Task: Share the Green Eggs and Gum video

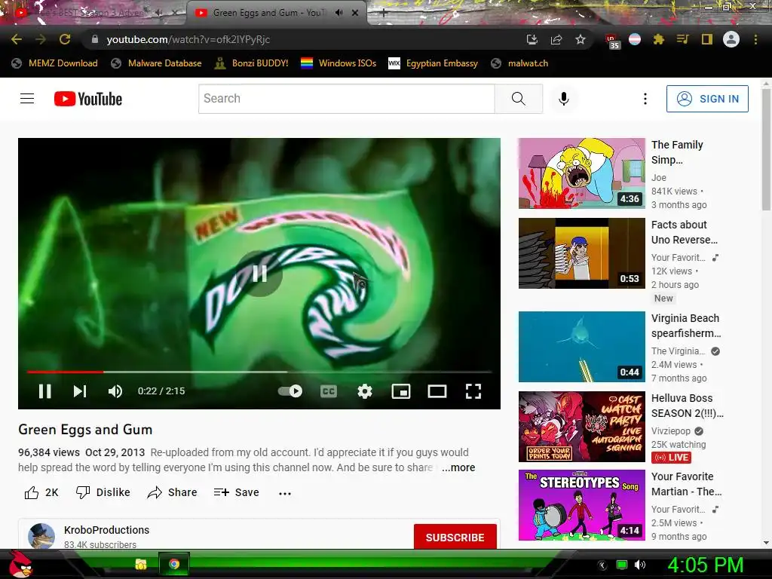Action: [x=172, y=492]
